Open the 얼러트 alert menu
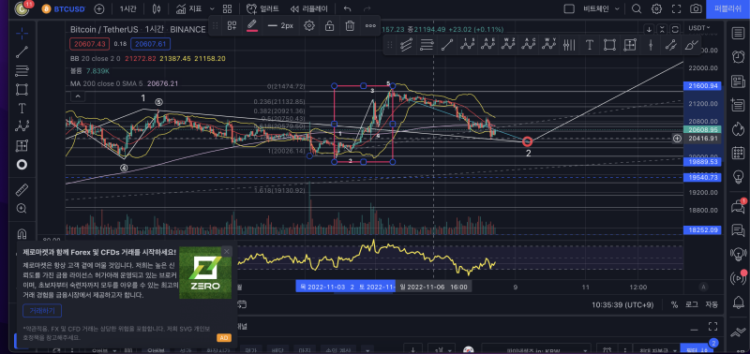The height and width of the screenshot is (354, 750). pyautogui.click(x=262, y=8)
